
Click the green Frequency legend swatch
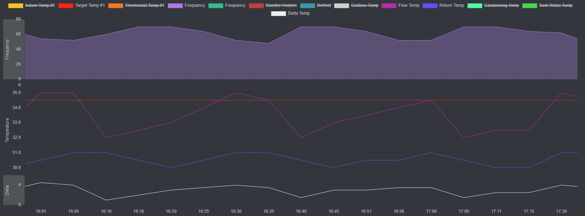[x=216, y=6]
